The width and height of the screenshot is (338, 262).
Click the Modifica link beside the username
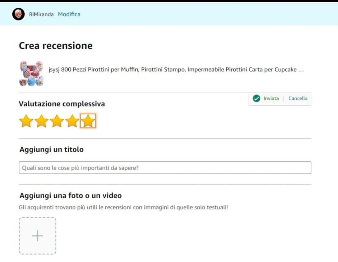click(69, 14)
